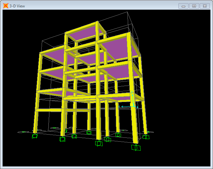Maximize the 3-D View window

tap(194, 6)
